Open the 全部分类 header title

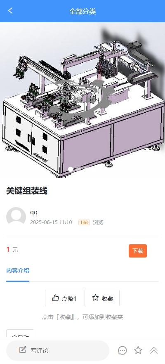(82, 11)
